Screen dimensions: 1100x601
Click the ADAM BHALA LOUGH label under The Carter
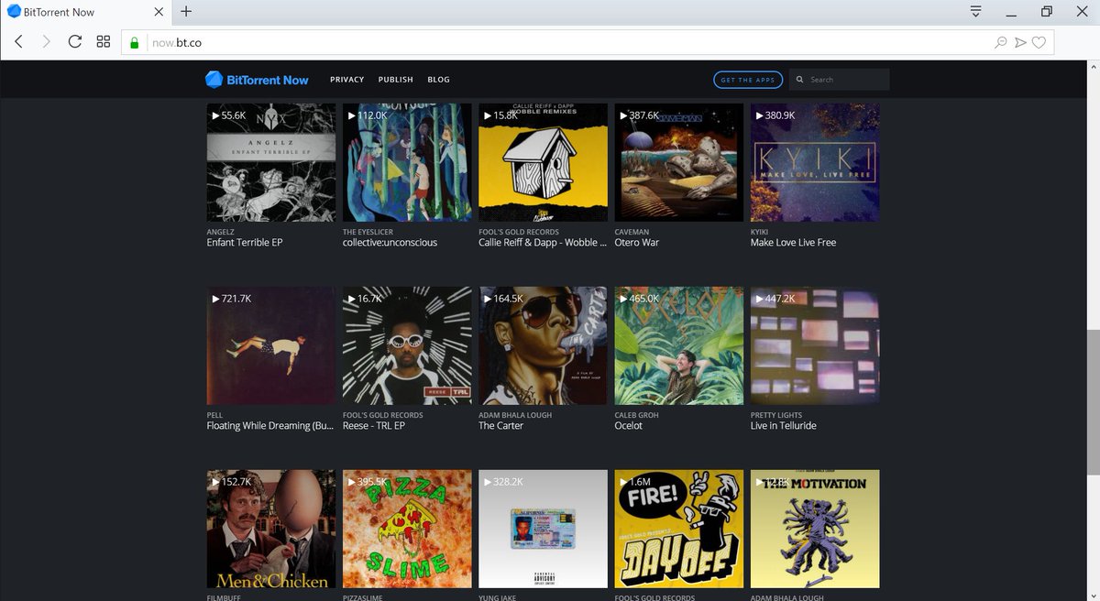click(516, 415)
